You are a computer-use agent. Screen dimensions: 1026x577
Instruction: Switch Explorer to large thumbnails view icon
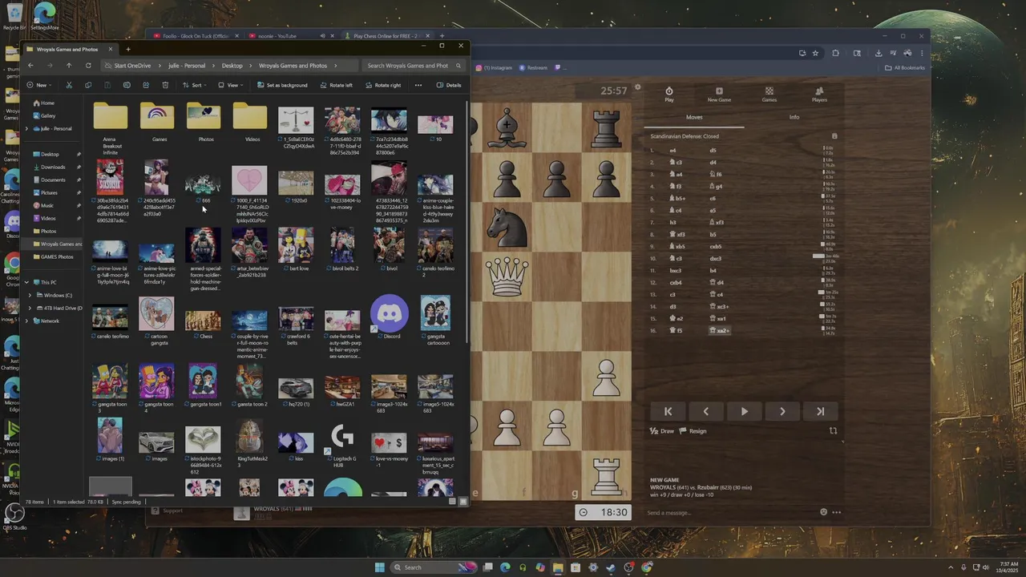(463, 502)
